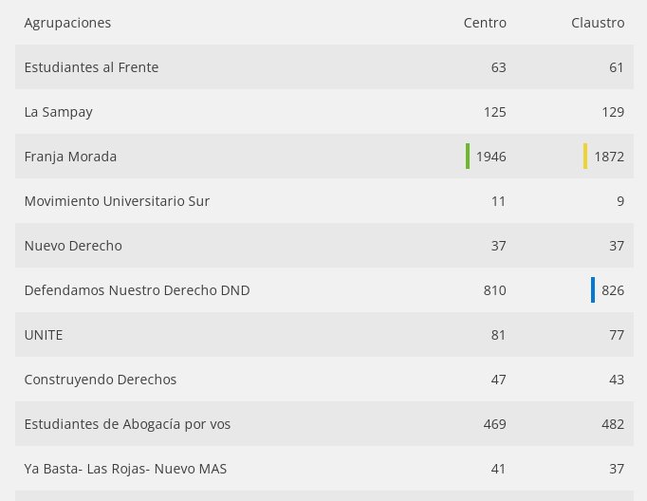Image resolution: width=647 pixels, height=501 pixels.
Task: Click the La Sampay row label
Action: 58,112
